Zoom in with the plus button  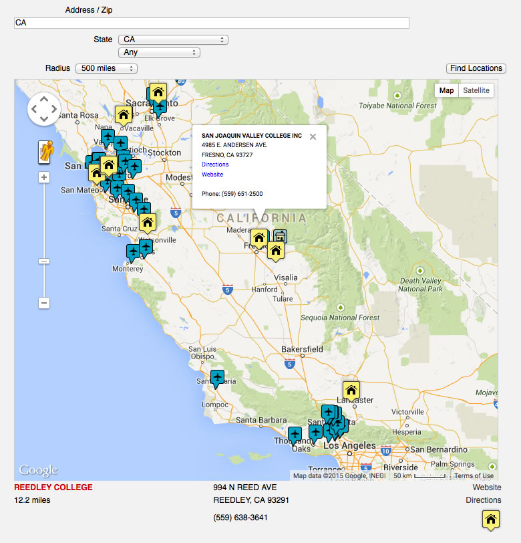click(x=44, y=177)
